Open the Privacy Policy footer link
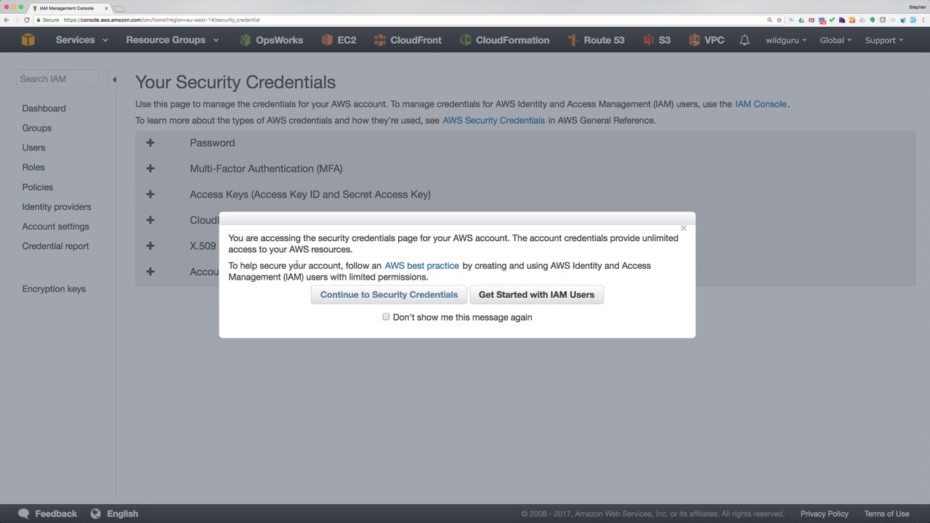The width and height of the screenshot is (930, 523). pos(825,514)
